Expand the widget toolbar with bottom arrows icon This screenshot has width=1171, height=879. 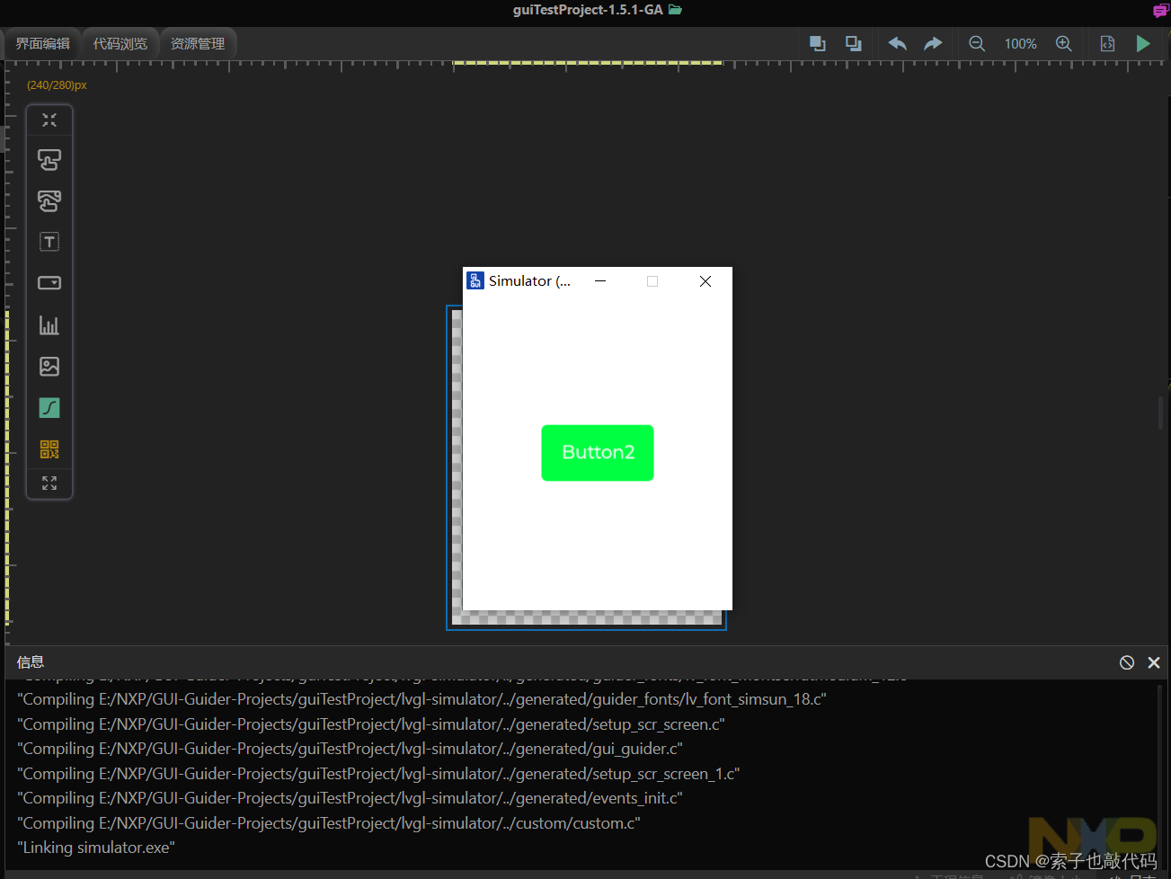coord(49,484)
